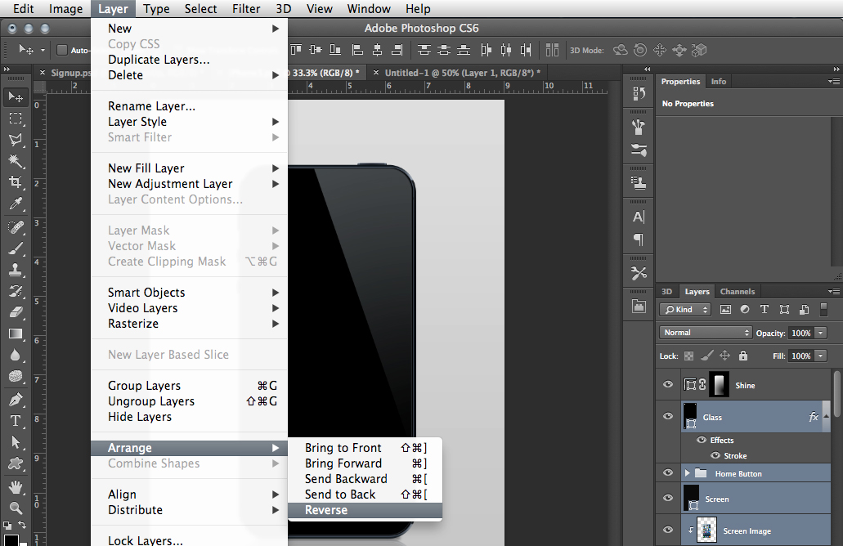
Task: Choose Hide Layers menu item
Action: [189, 417]
